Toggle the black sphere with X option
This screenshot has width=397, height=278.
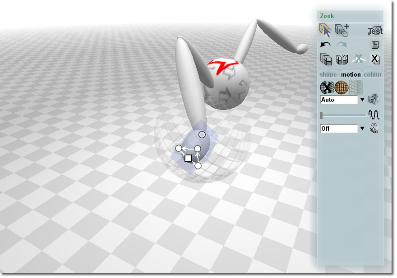pos(327,87)
